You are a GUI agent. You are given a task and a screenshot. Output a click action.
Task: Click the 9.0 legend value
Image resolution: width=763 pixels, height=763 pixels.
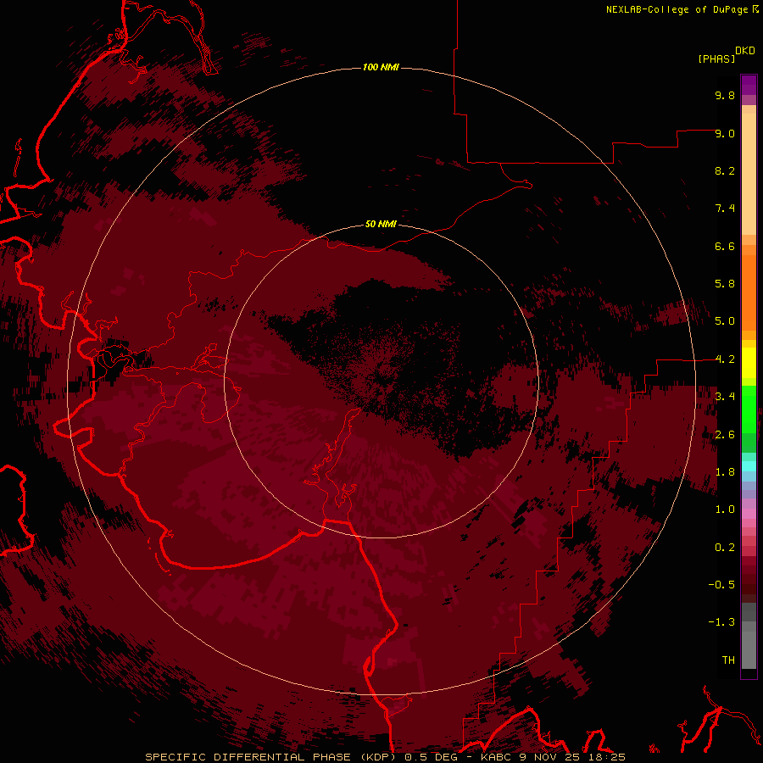click(x=725, y=133)
